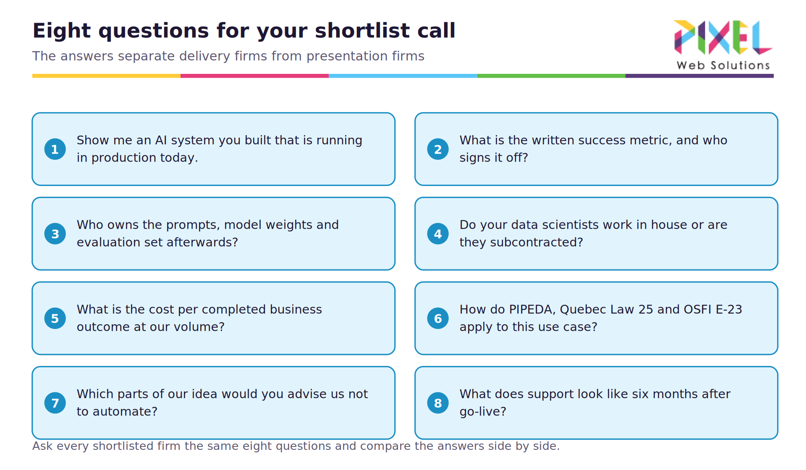Screen dimensions: 806x470
Task: Select the written success metric question card
Action: pos(596,149)
